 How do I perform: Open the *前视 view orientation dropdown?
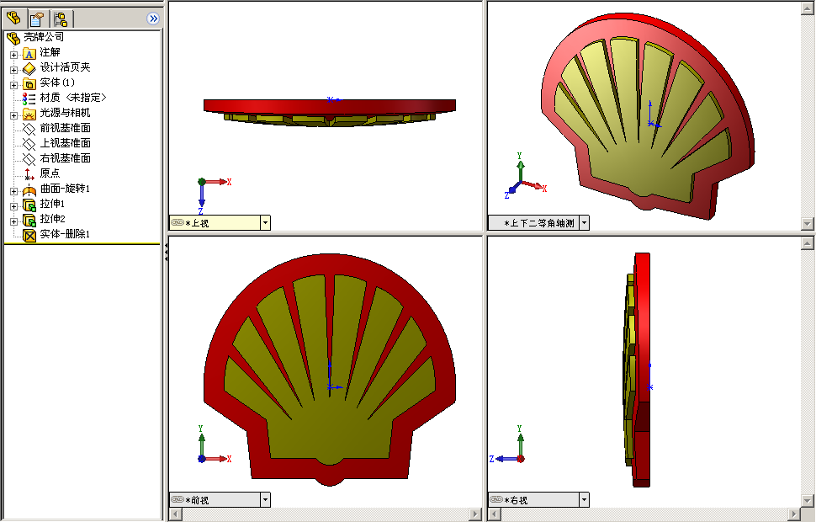click(265, 500)
